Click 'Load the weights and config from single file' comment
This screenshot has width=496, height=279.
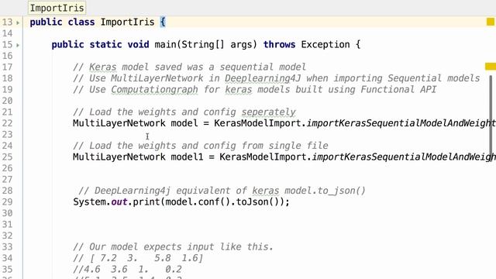201,146
